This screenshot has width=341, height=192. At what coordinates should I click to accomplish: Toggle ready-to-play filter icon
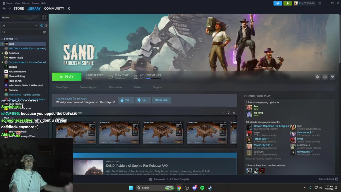46,26
